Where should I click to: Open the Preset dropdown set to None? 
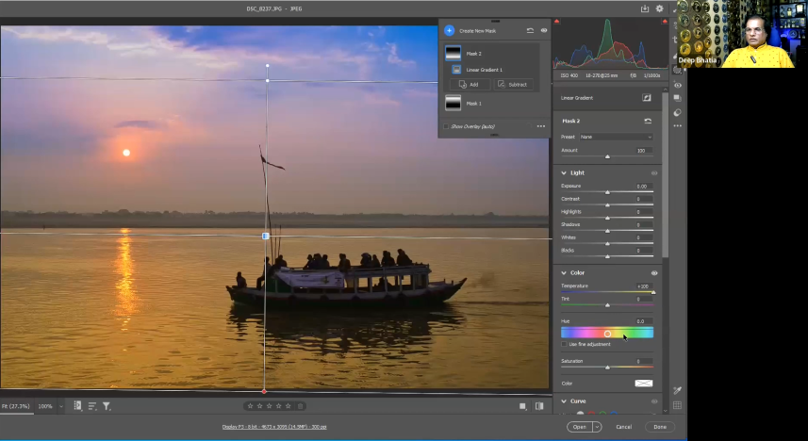click(615, 137)
